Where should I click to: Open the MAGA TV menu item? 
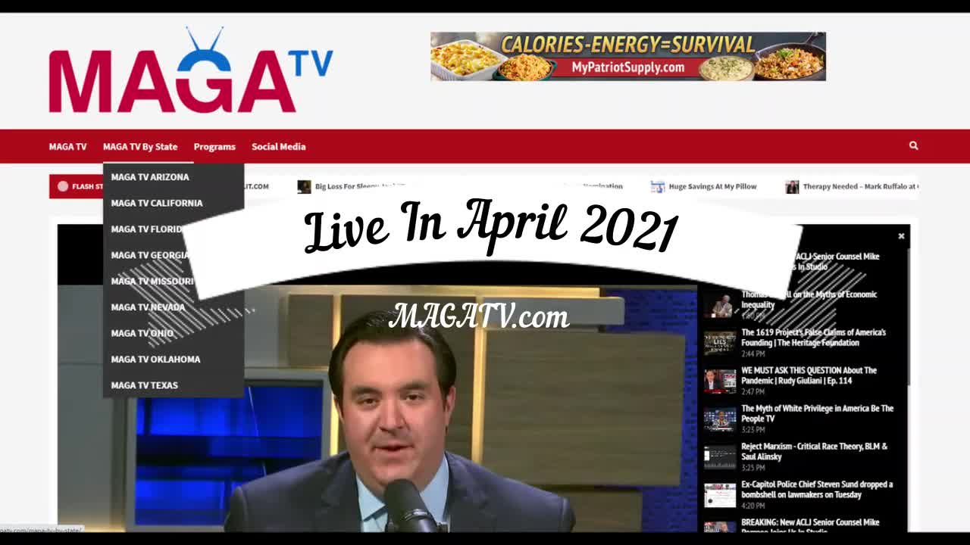click(x=67, y=147)
